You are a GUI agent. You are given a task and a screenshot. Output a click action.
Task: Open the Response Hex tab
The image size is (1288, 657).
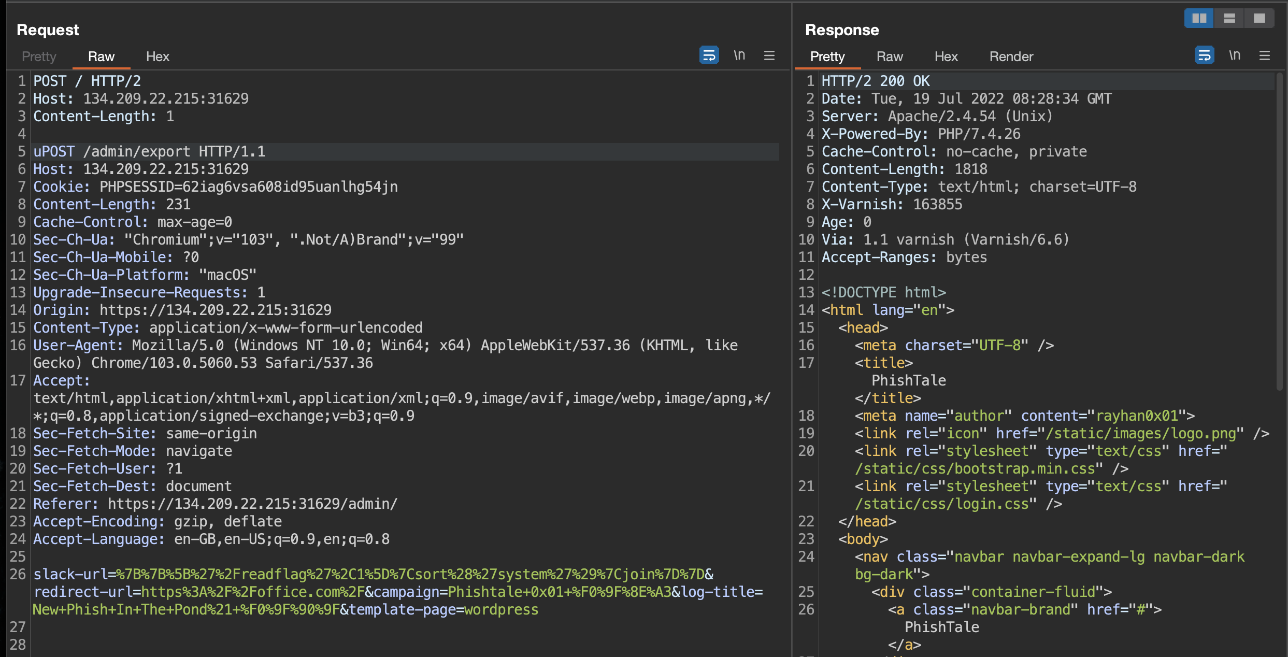point(946,56)
